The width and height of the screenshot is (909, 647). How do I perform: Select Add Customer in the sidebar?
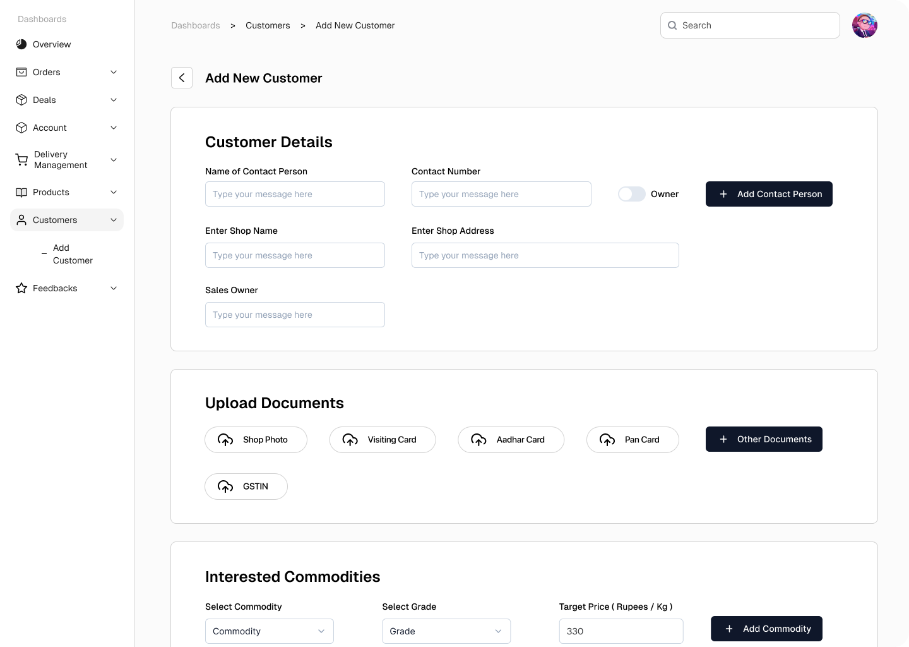coord(72,254)
